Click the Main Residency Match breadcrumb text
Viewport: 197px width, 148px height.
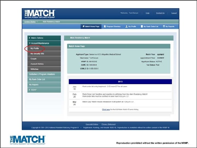tap(51, 22)
